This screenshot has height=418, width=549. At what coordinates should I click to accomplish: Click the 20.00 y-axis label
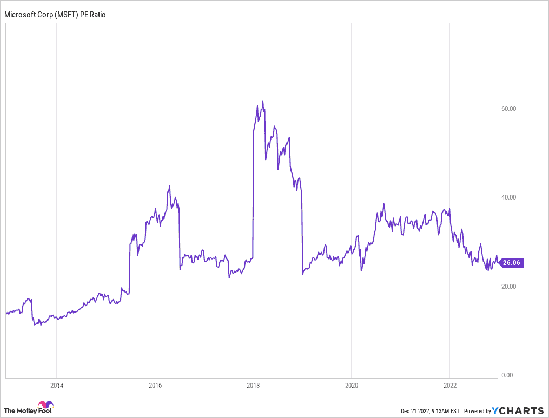click(509, 287)
